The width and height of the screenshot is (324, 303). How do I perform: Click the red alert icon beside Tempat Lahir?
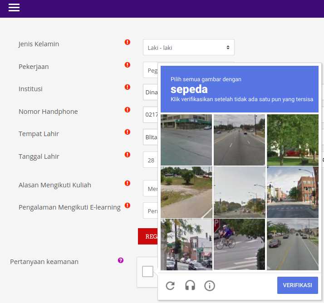pyautogui.click(x=128, y=132)
